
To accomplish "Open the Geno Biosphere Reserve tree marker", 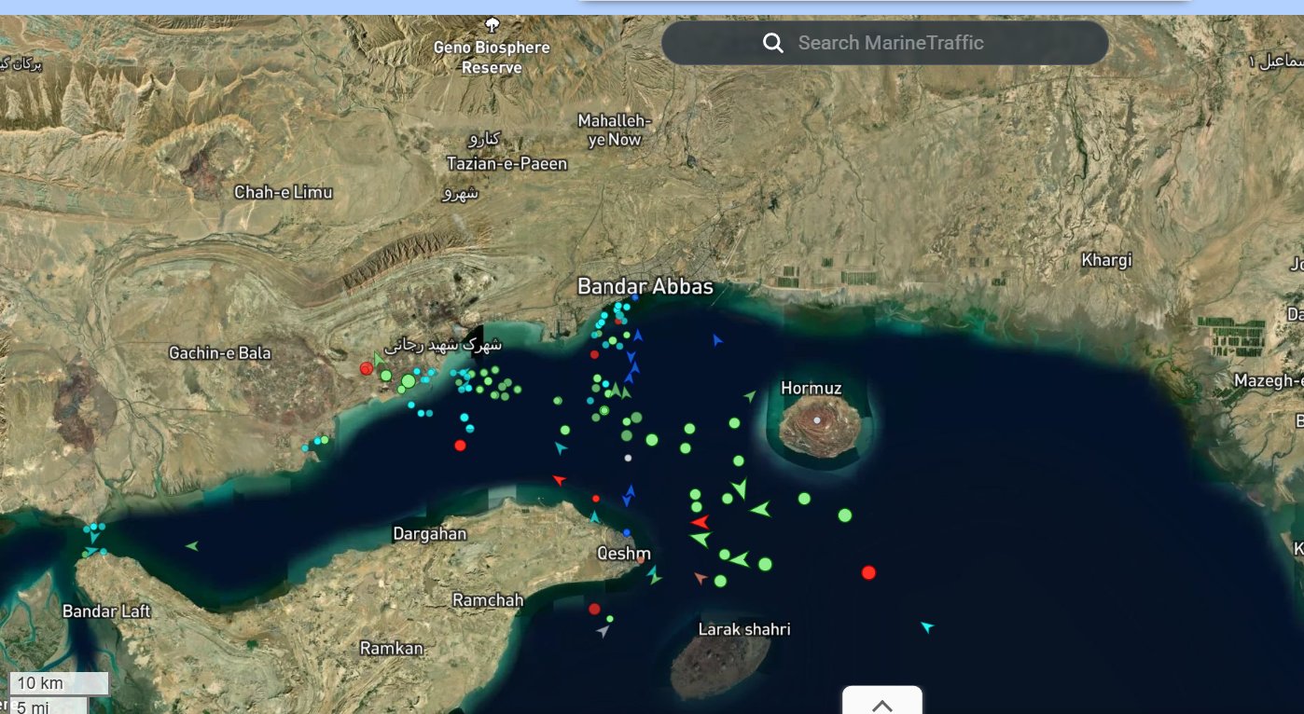I will coord(492,25).
